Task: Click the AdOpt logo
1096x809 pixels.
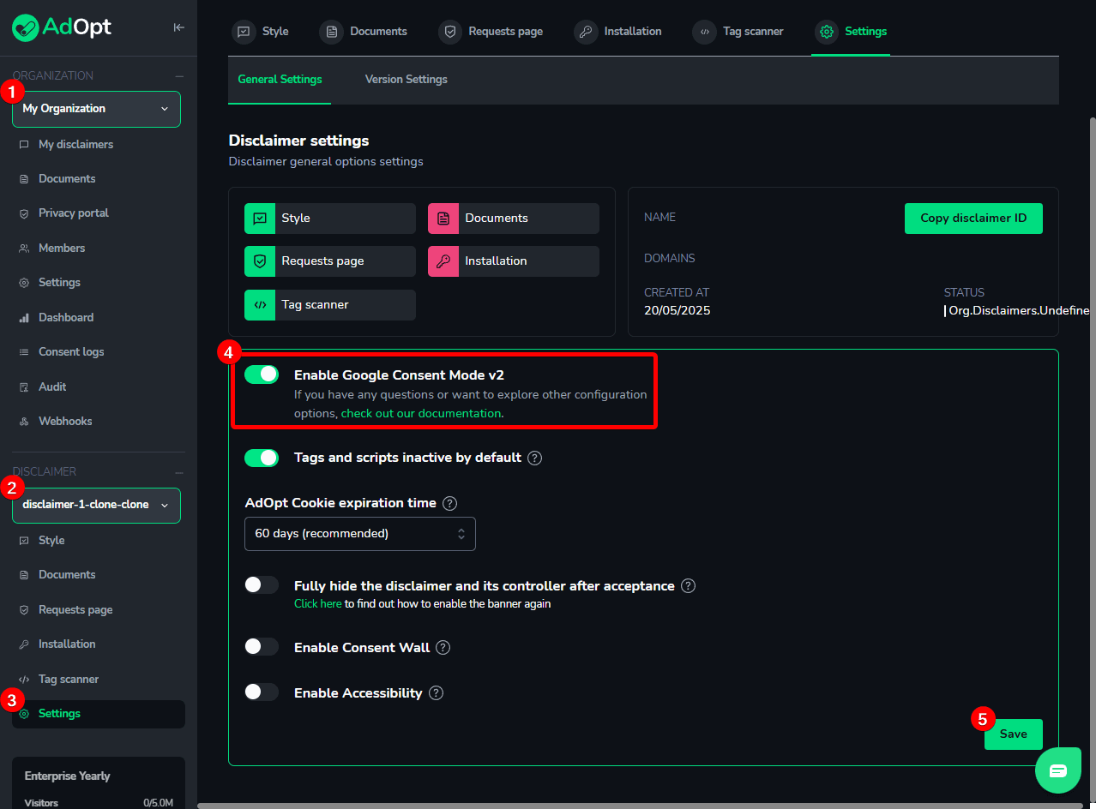Action: pos(62,27)
